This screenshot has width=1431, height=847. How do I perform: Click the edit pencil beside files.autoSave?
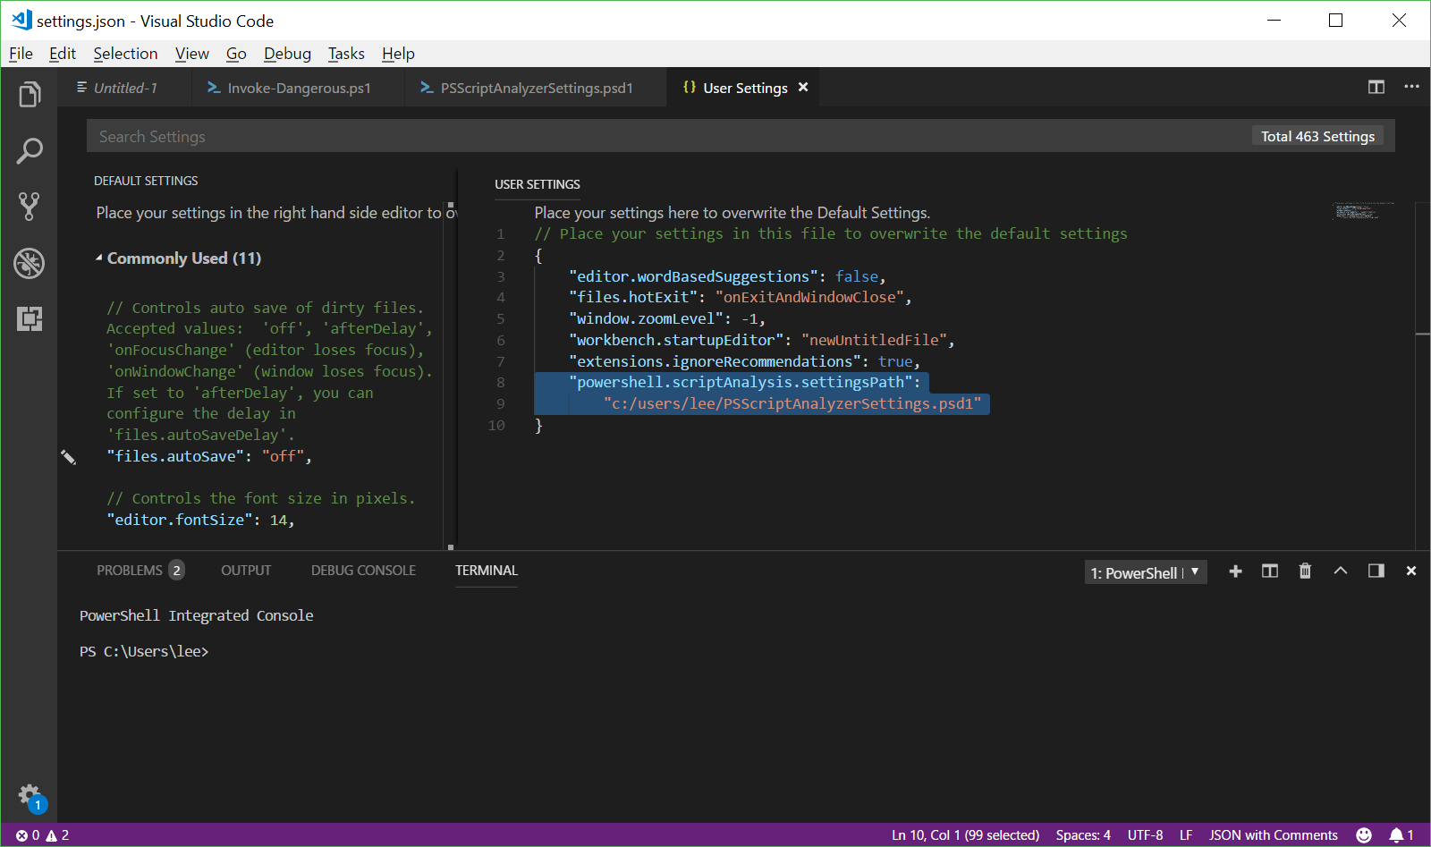tap(68, 457)
